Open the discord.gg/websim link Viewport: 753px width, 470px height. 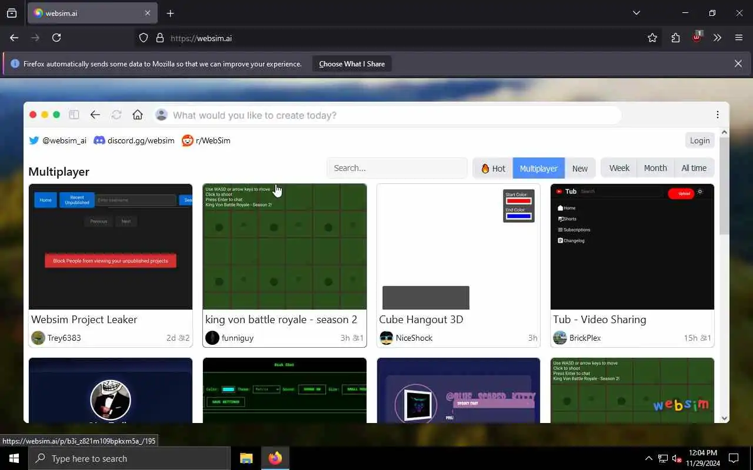134,140
